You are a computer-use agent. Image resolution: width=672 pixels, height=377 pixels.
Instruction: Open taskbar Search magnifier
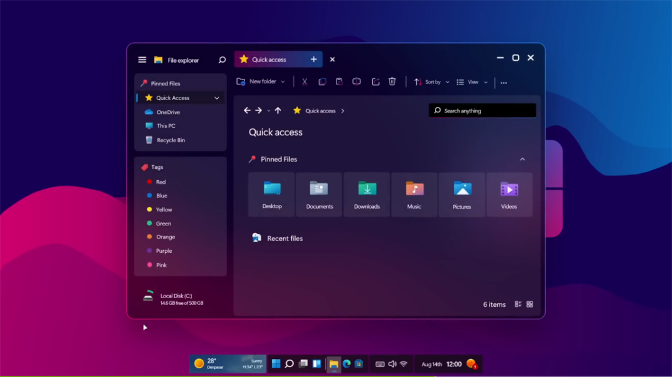[289, 364]
